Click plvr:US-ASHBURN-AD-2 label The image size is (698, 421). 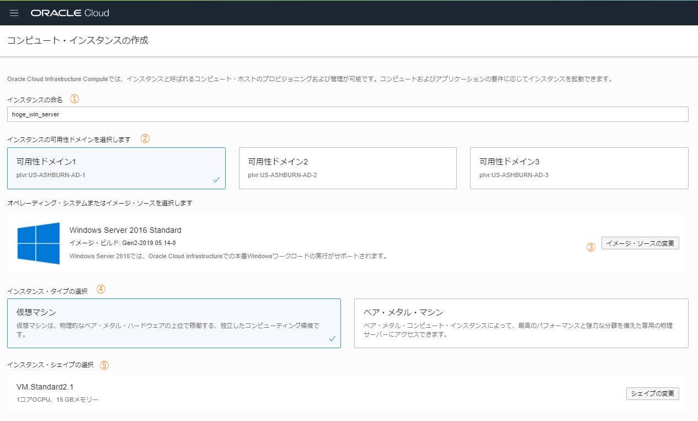pyautogui.click(x=283, y=175)
